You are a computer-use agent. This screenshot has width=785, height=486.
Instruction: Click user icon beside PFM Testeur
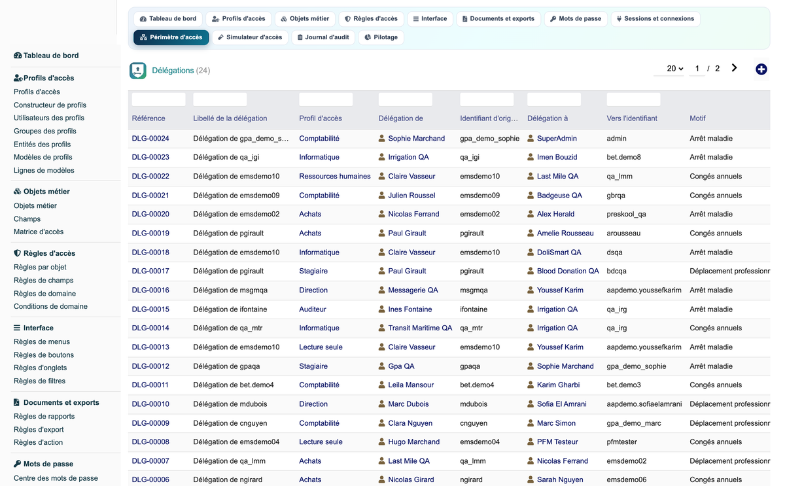531,442
